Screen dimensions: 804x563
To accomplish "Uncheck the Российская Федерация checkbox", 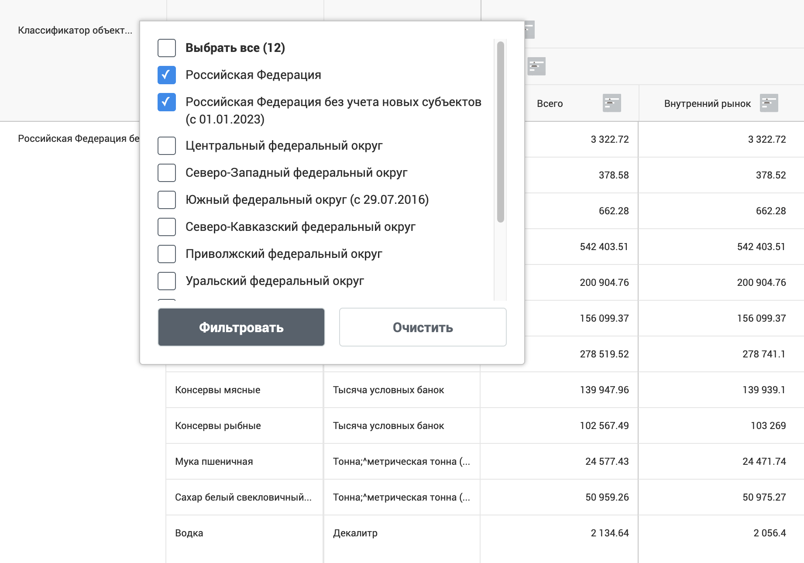I will click(x=167, y=75).
